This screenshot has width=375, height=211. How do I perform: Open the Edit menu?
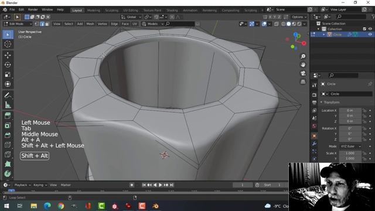click(x=21, y=9)
